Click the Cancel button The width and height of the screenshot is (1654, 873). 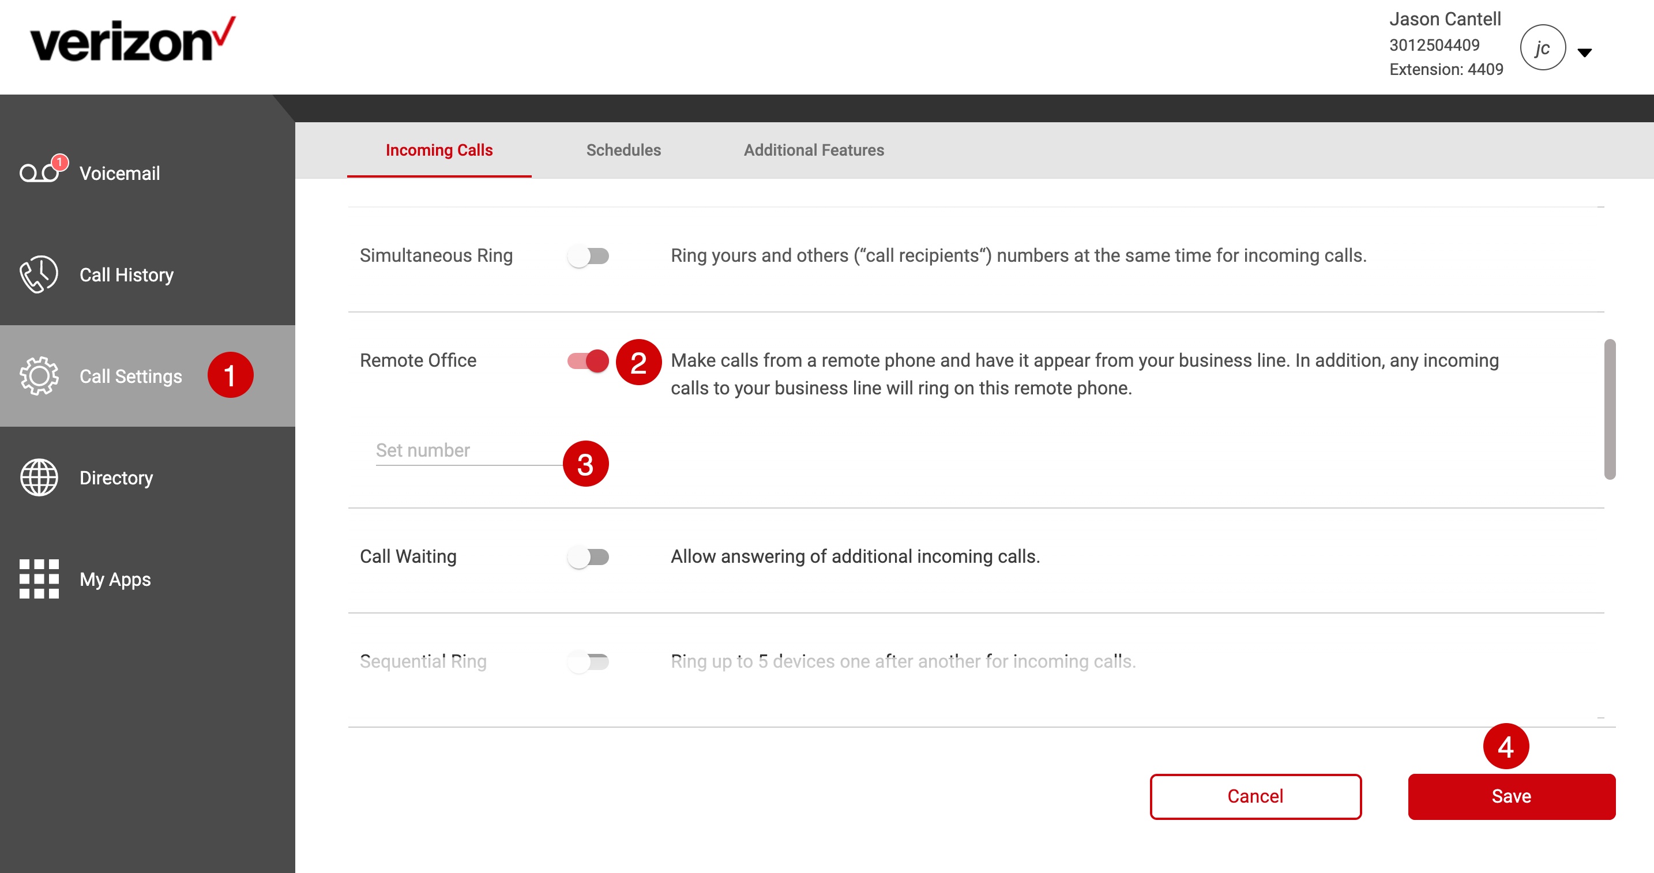point(1255,797)
